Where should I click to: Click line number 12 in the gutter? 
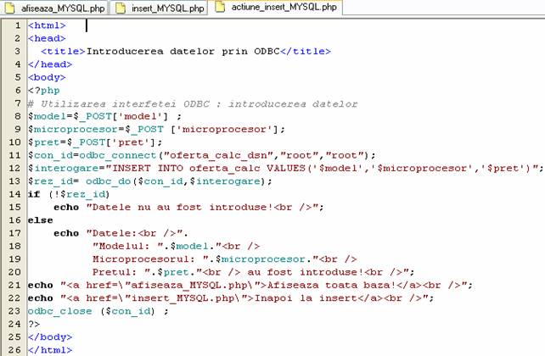click(15, 168)
